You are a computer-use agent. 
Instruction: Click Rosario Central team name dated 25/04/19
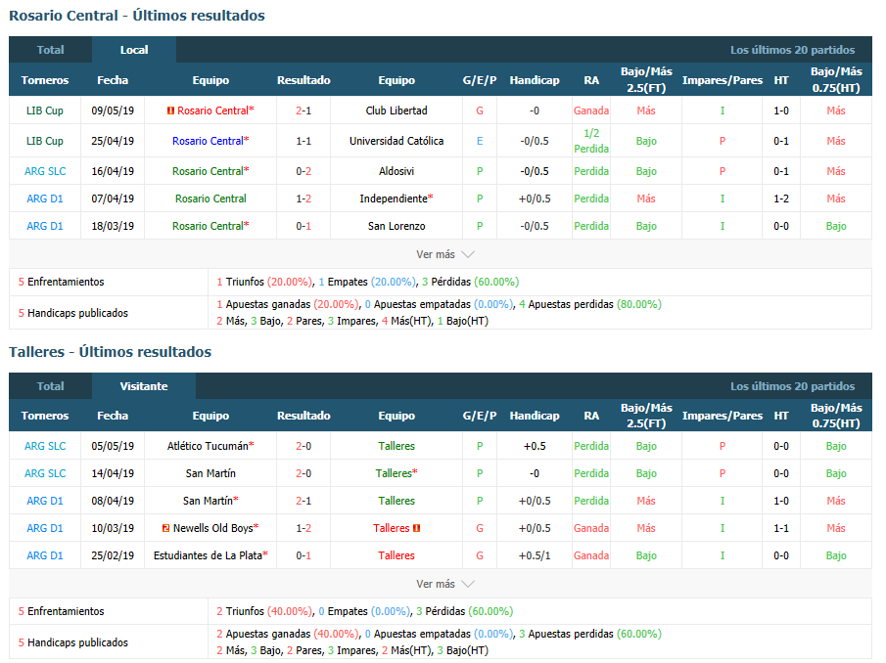point(208,141)
